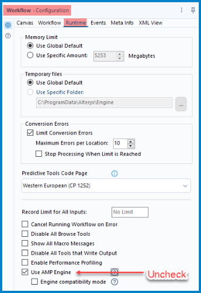
Task: Open Predictive Tools Code Page dropdown
Action: 106,186
